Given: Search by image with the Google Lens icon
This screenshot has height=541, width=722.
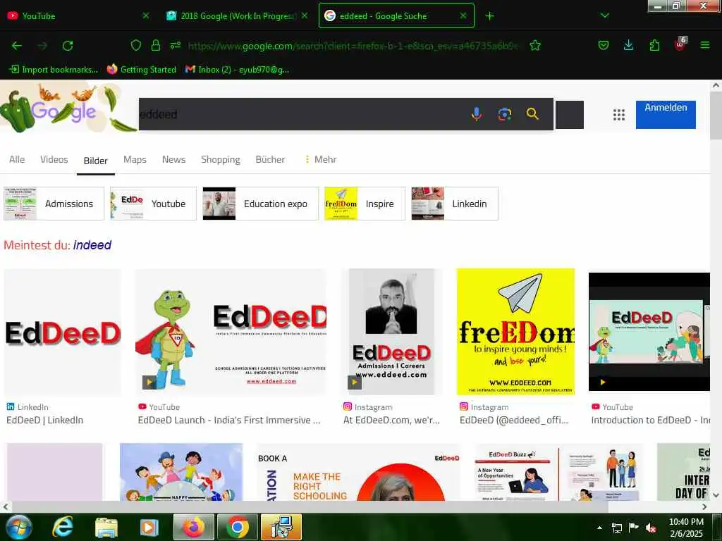Looking at the screenshot, I should [505, 114].
